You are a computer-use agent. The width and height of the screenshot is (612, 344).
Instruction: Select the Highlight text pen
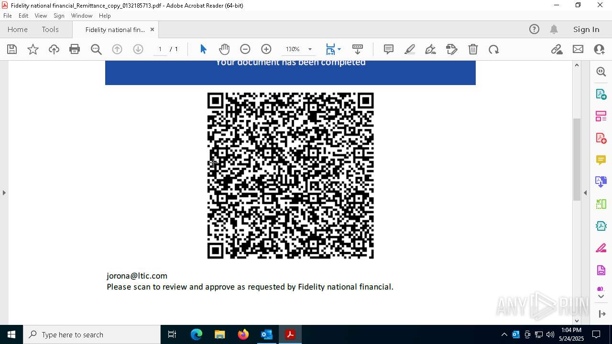410,49
